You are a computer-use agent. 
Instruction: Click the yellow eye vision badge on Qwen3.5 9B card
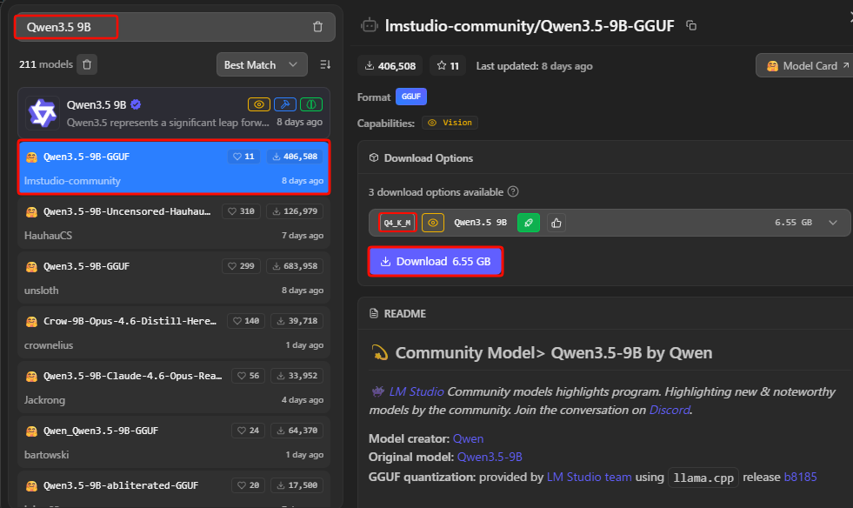[259, 104]
